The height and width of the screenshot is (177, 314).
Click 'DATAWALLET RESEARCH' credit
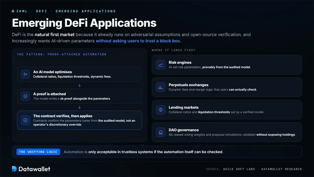coord(282,169)
